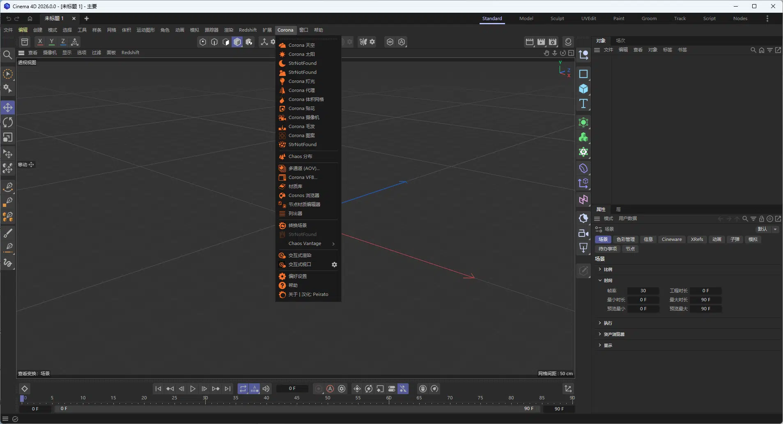Open the 场次 tab in object manager
This screenshot has width=783, height=424.
coord(620,41)
